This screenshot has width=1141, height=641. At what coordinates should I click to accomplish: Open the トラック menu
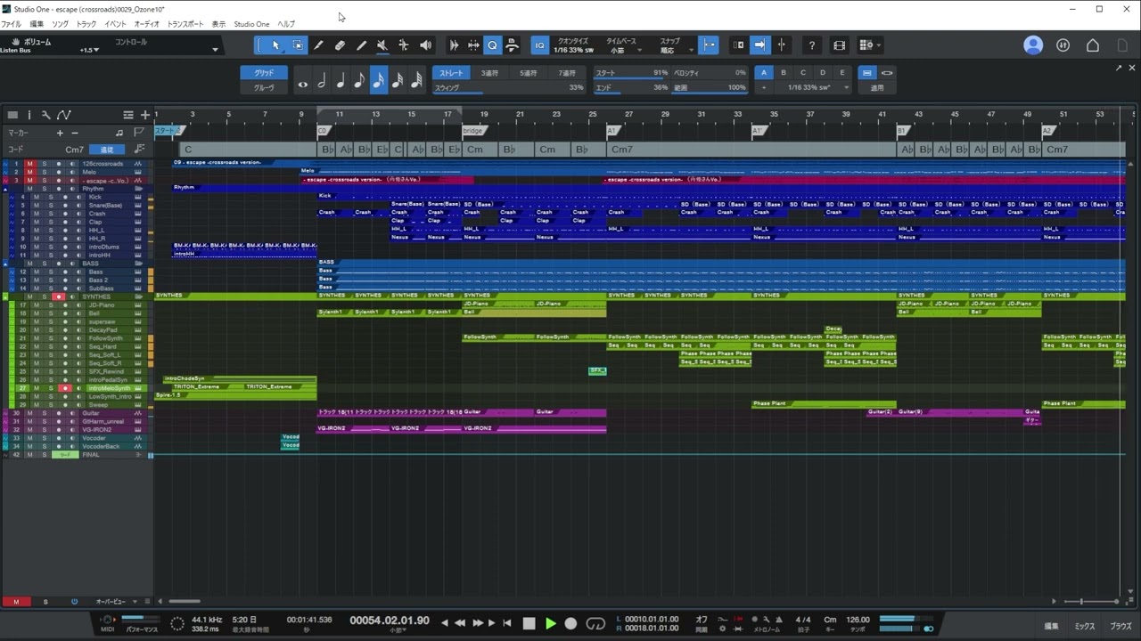(x=86, y=24)
